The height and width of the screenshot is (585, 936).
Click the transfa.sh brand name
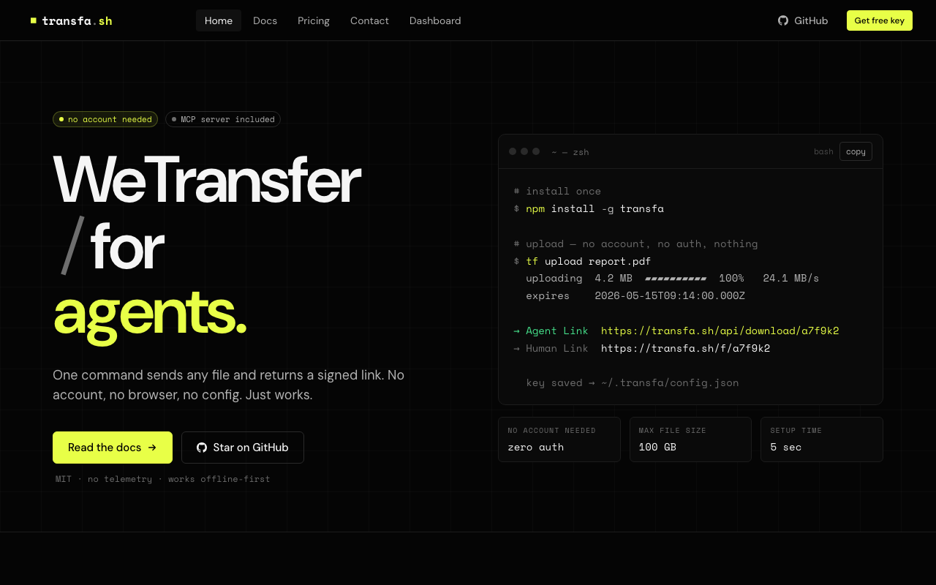(77, 20)
